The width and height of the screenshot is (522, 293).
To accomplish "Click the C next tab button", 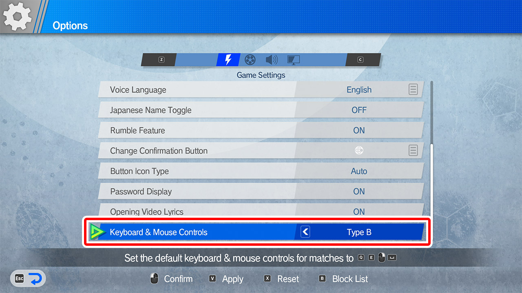I will click(x=360, y=60).
